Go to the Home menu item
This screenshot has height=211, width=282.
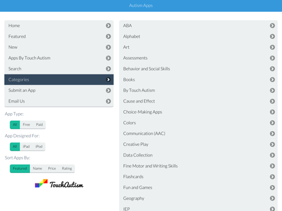[x=14, y=26]
